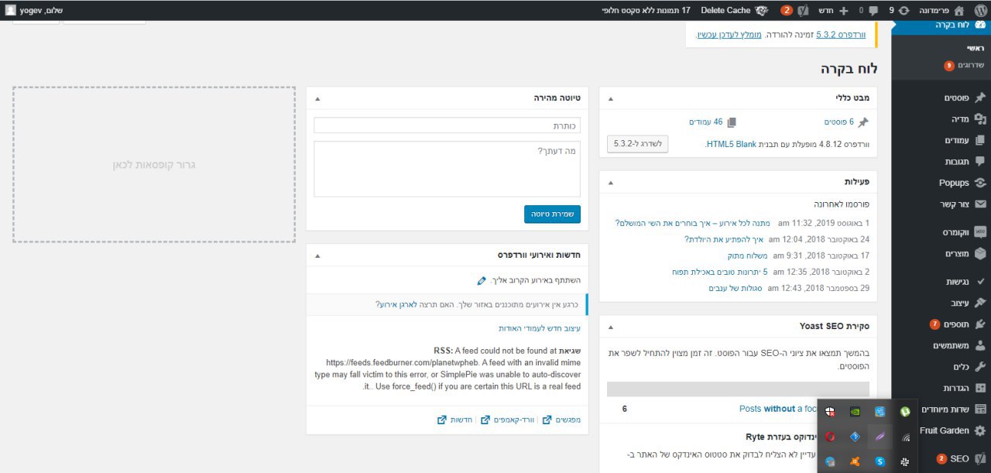Image resolution: width=991 pixels, height=473 pixels.
Task: Collapse the פעילות panel arrow
Action: click(611, 182)
